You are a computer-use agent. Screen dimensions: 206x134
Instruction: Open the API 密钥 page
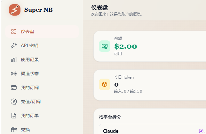[x=42, y=46]
